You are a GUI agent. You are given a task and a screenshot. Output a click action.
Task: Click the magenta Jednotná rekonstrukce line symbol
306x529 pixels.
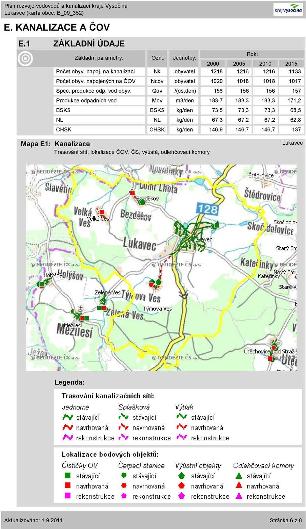(x=68, y=437)
